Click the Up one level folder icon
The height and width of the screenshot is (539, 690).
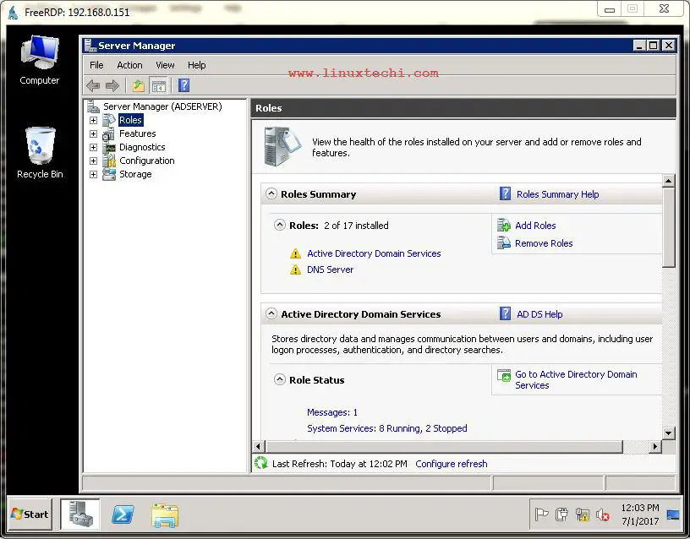[139, 85]
